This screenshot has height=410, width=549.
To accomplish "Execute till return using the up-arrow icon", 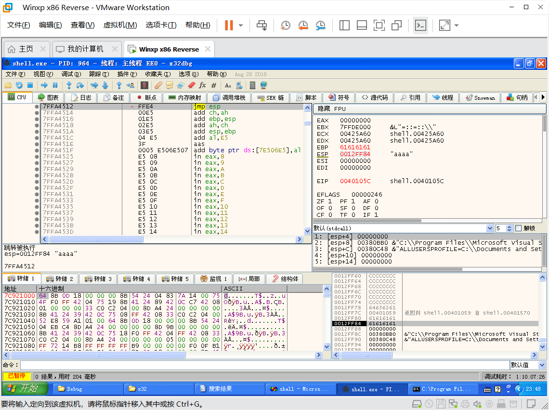I will pos(119,85).
